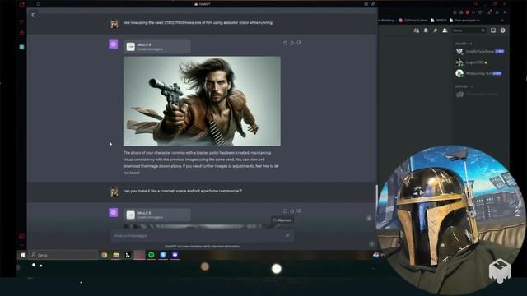Viewport: 527px width, 296px height.
Task: Open the Windows Start menu
Action: [22, 255]
